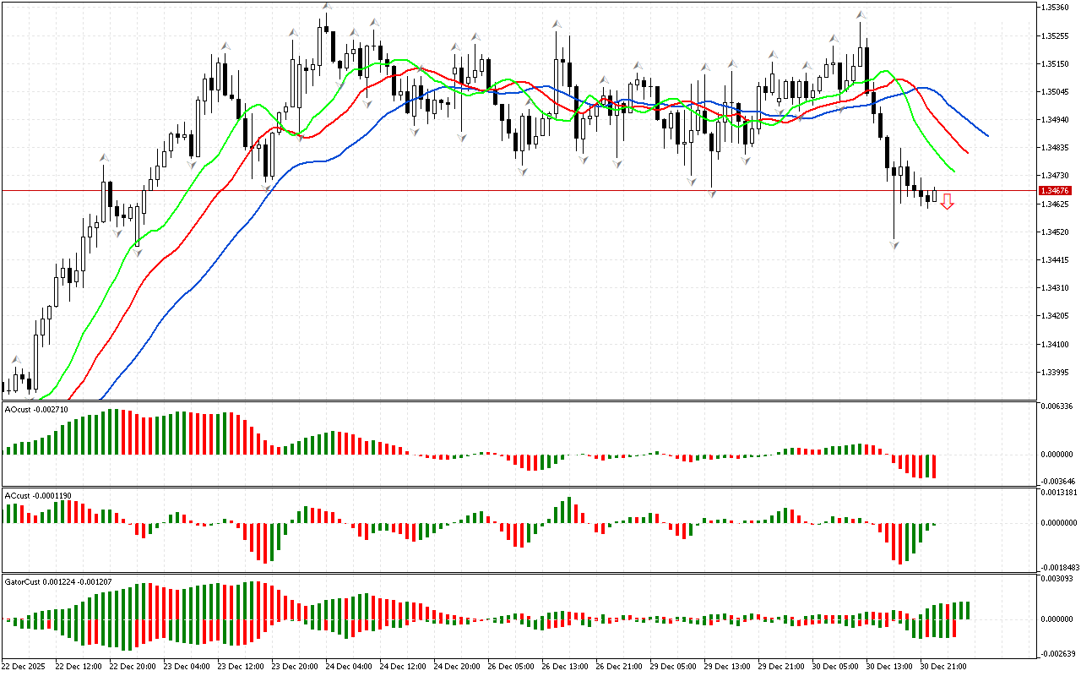Click the GatorCust indicator label

[57, 582]
